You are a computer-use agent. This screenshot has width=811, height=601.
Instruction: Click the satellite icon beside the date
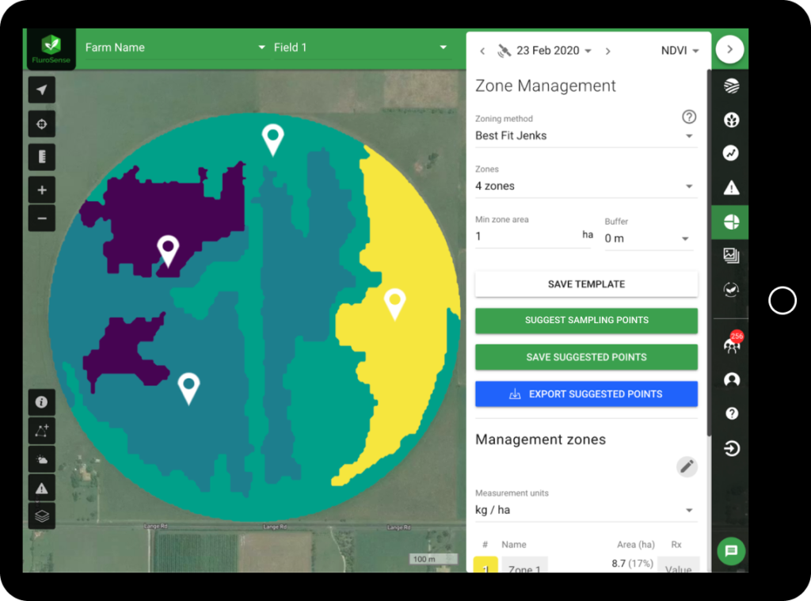click(x=504, y=51)
